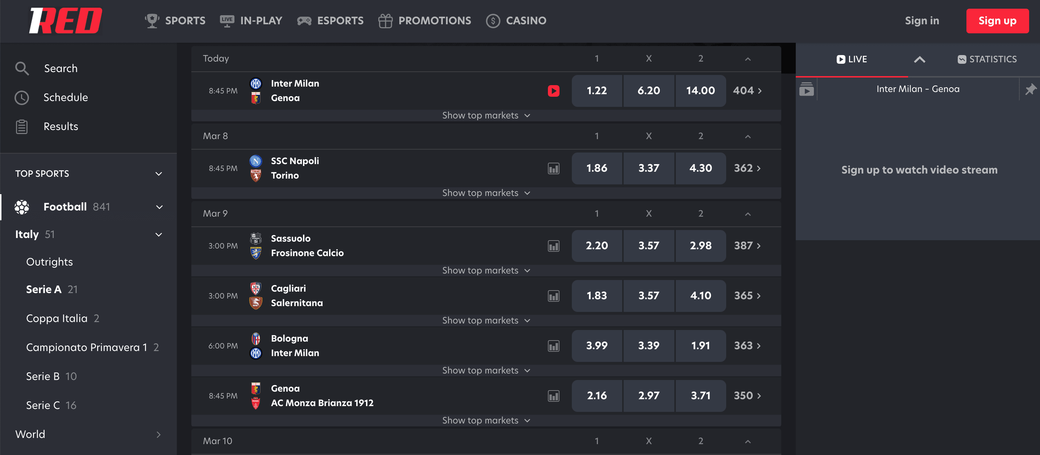This screenshot has height=455, width=1040.
Task: Switch to the STATISTICS tab
Action: pyautogui.click(x=987, y=59)
